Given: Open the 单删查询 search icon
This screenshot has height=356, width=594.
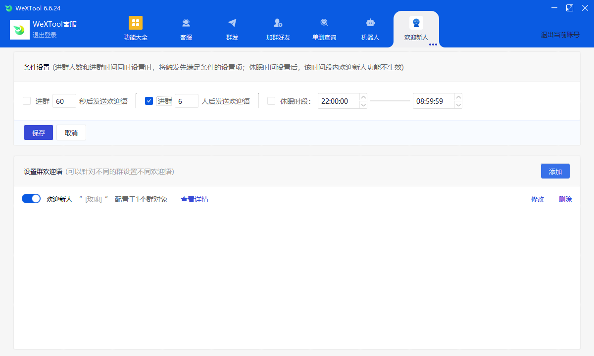Looking at the screenshot, I should (x=324, y=23).
